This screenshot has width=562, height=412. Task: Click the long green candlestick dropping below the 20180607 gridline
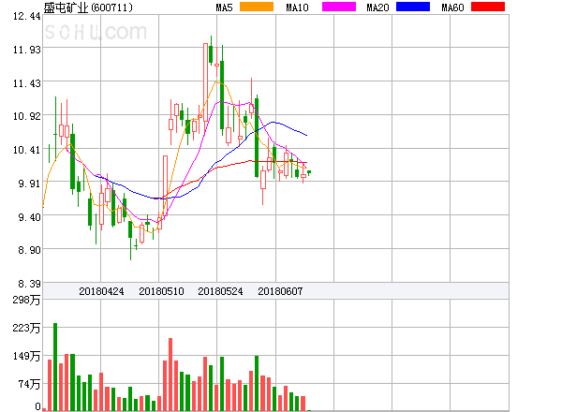pos(257,138)
